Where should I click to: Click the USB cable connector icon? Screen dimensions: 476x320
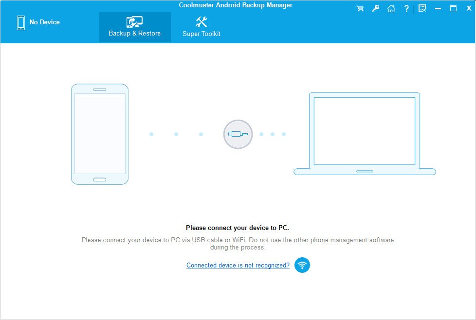click(238, 134)
